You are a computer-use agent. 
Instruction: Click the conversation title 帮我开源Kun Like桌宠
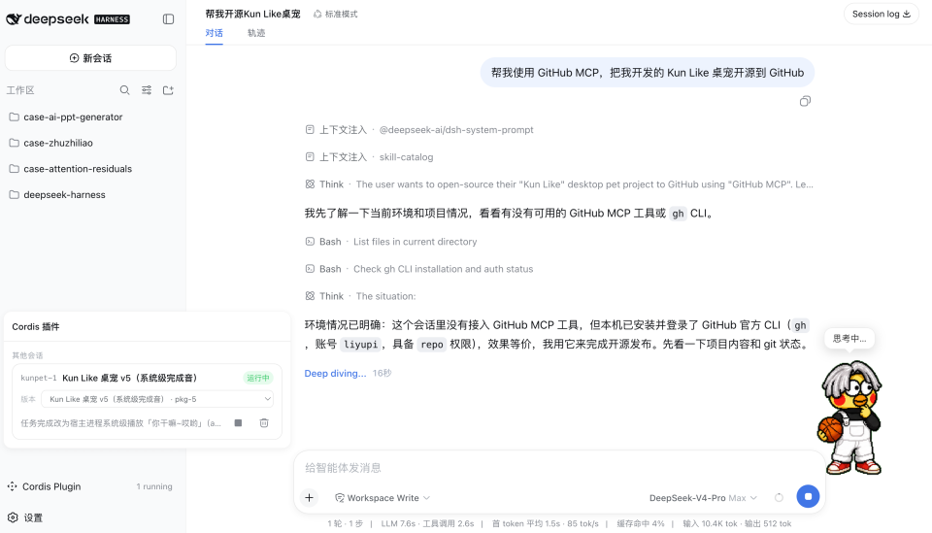[252, 14]
